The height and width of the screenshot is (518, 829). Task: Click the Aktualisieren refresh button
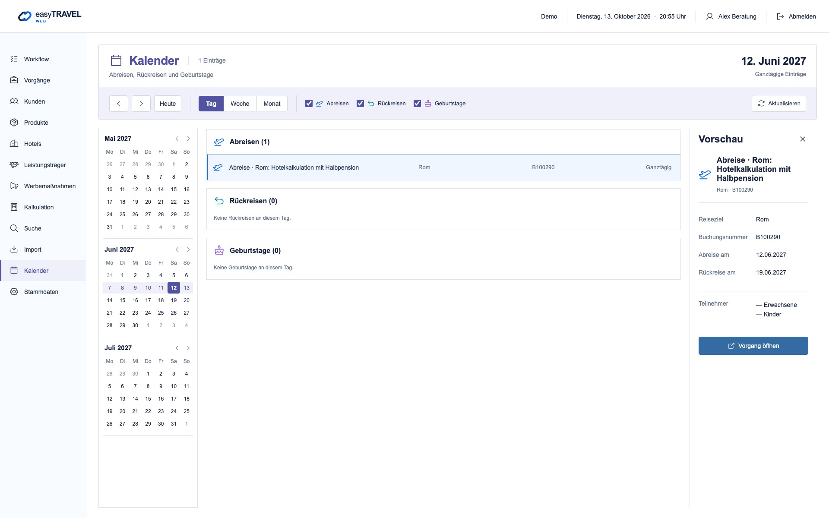(778, 104)
